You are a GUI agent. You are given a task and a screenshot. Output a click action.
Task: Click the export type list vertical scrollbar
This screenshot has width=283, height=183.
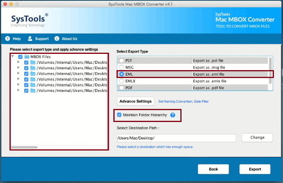270,71
